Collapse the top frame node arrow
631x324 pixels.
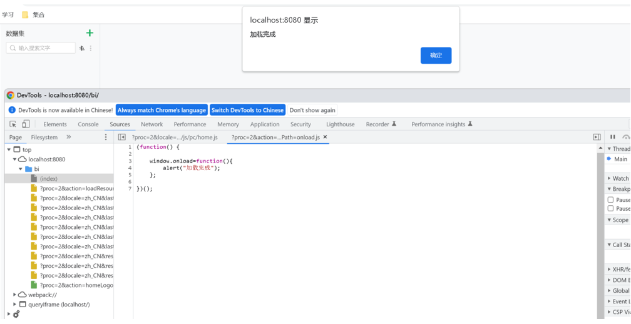9,149
